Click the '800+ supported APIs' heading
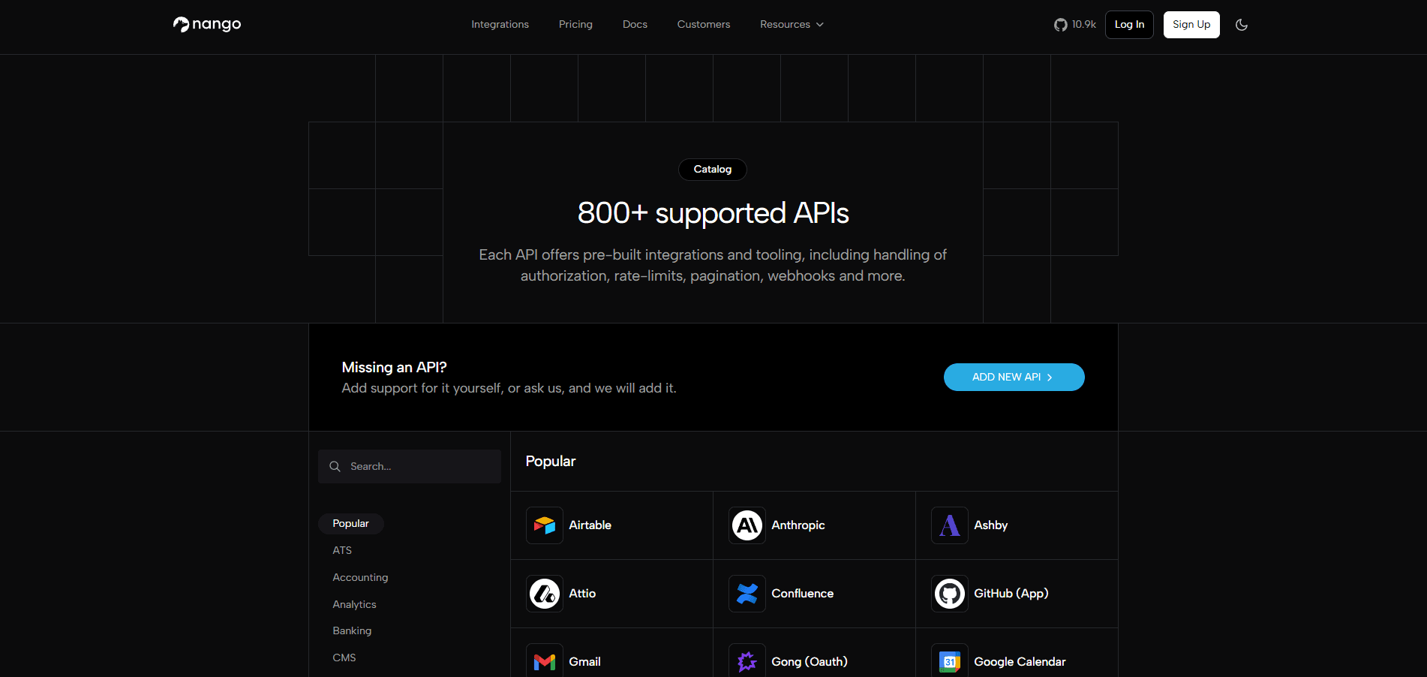Image resolution: width=1427 pixels, height=677 pixels. [x=713, y=213]
